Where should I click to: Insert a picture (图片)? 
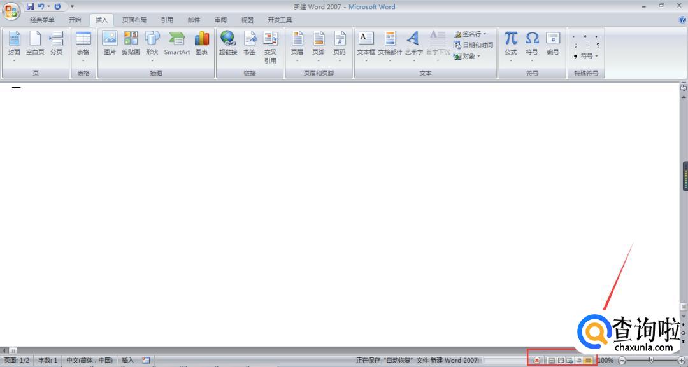[x=110, y=44]
